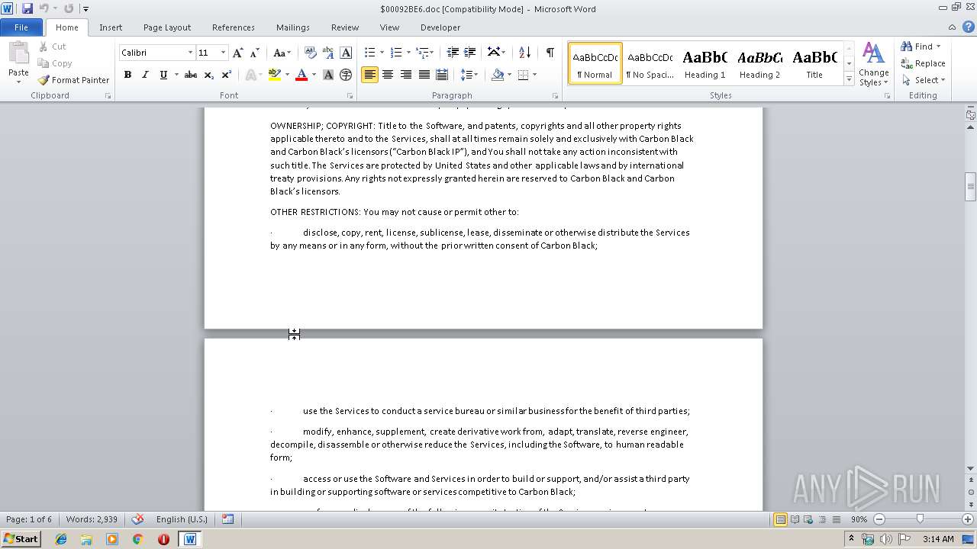Click the Sort icon
This screenshot has height=549, width=977.
(x=524, y=53)
